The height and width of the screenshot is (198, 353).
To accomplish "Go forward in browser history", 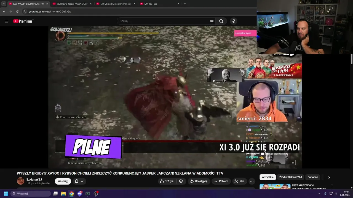I will click(x=10, y=12).
